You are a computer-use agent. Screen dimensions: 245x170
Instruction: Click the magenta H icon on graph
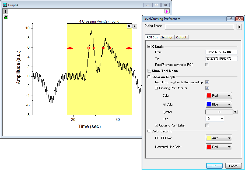click(167, 12)
